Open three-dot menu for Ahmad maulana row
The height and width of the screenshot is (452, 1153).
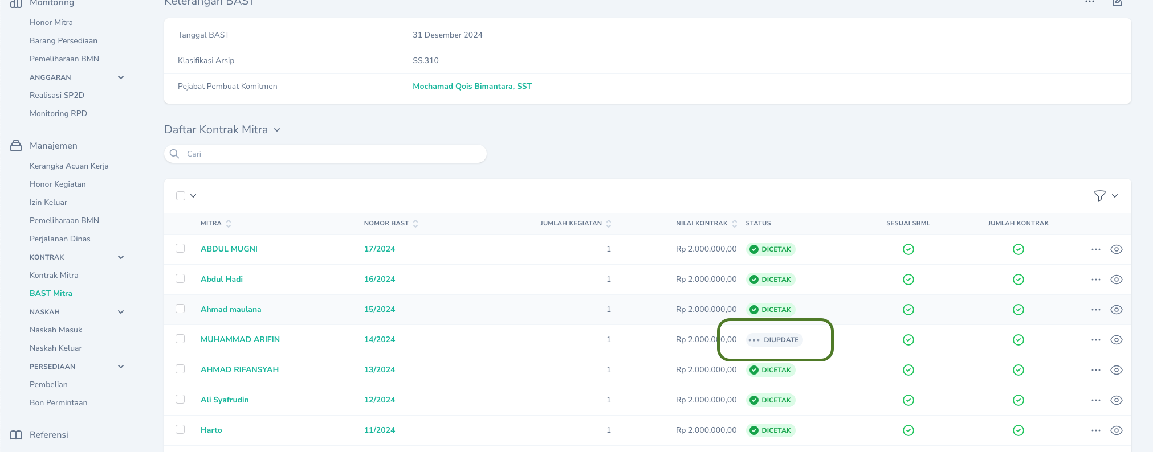click(x=1096, y=310)
